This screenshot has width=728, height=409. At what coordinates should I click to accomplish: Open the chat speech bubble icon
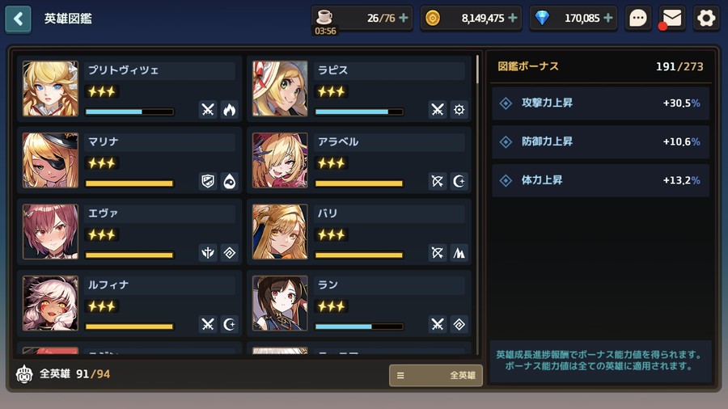638,19
